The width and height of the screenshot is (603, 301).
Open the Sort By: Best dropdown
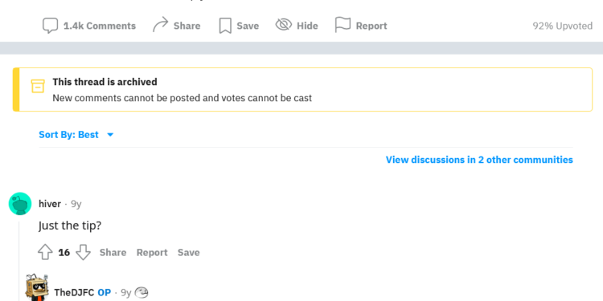pyautogui.click(x=76, y=135)
